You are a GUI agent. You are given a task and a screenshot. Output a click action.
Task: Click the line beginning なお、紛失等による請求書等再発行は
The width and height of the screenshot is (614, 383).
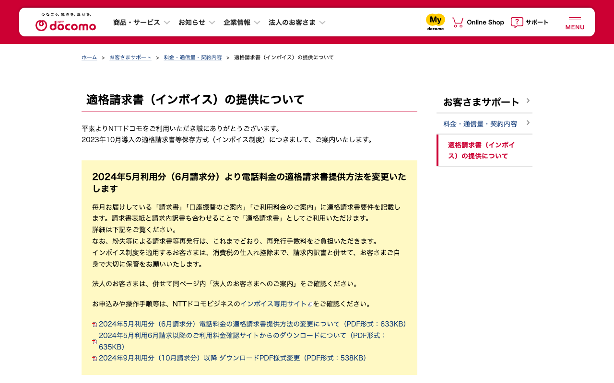[x=236, y=241]
